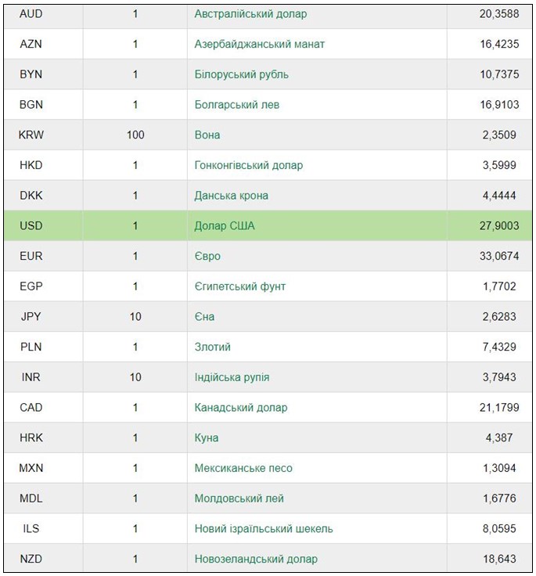Select the Євро currency link
The width and height of the screenshot is (536, 576).
(x=207, y=256)
